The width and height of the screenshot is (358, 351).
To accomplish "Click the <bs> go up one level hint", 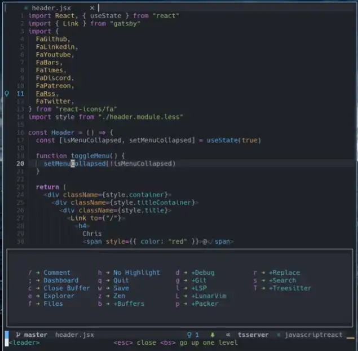I will 199,343.
